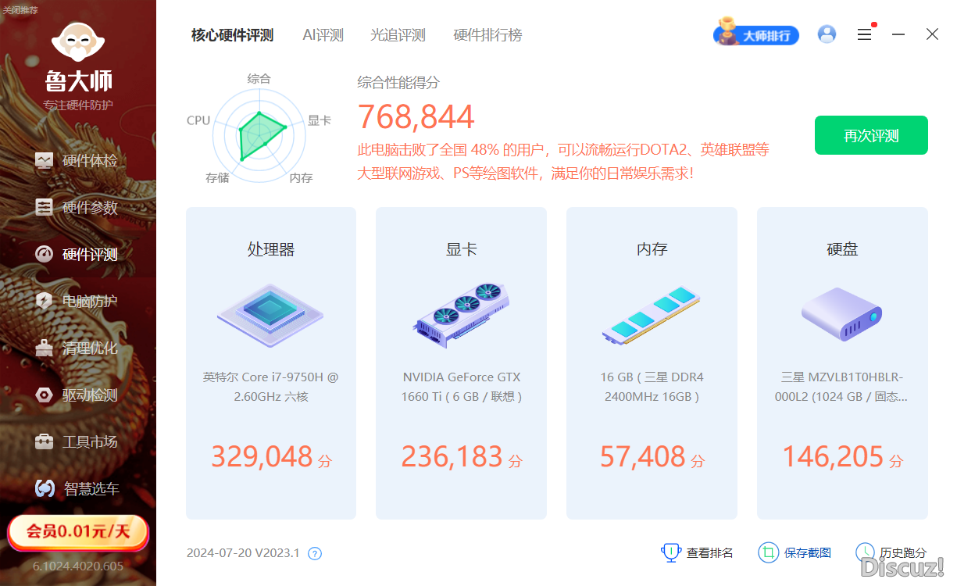The height and width of the screenshot is (586, 957).
Task: Click the 清理优化 broom icon
Action: (45, 348)
